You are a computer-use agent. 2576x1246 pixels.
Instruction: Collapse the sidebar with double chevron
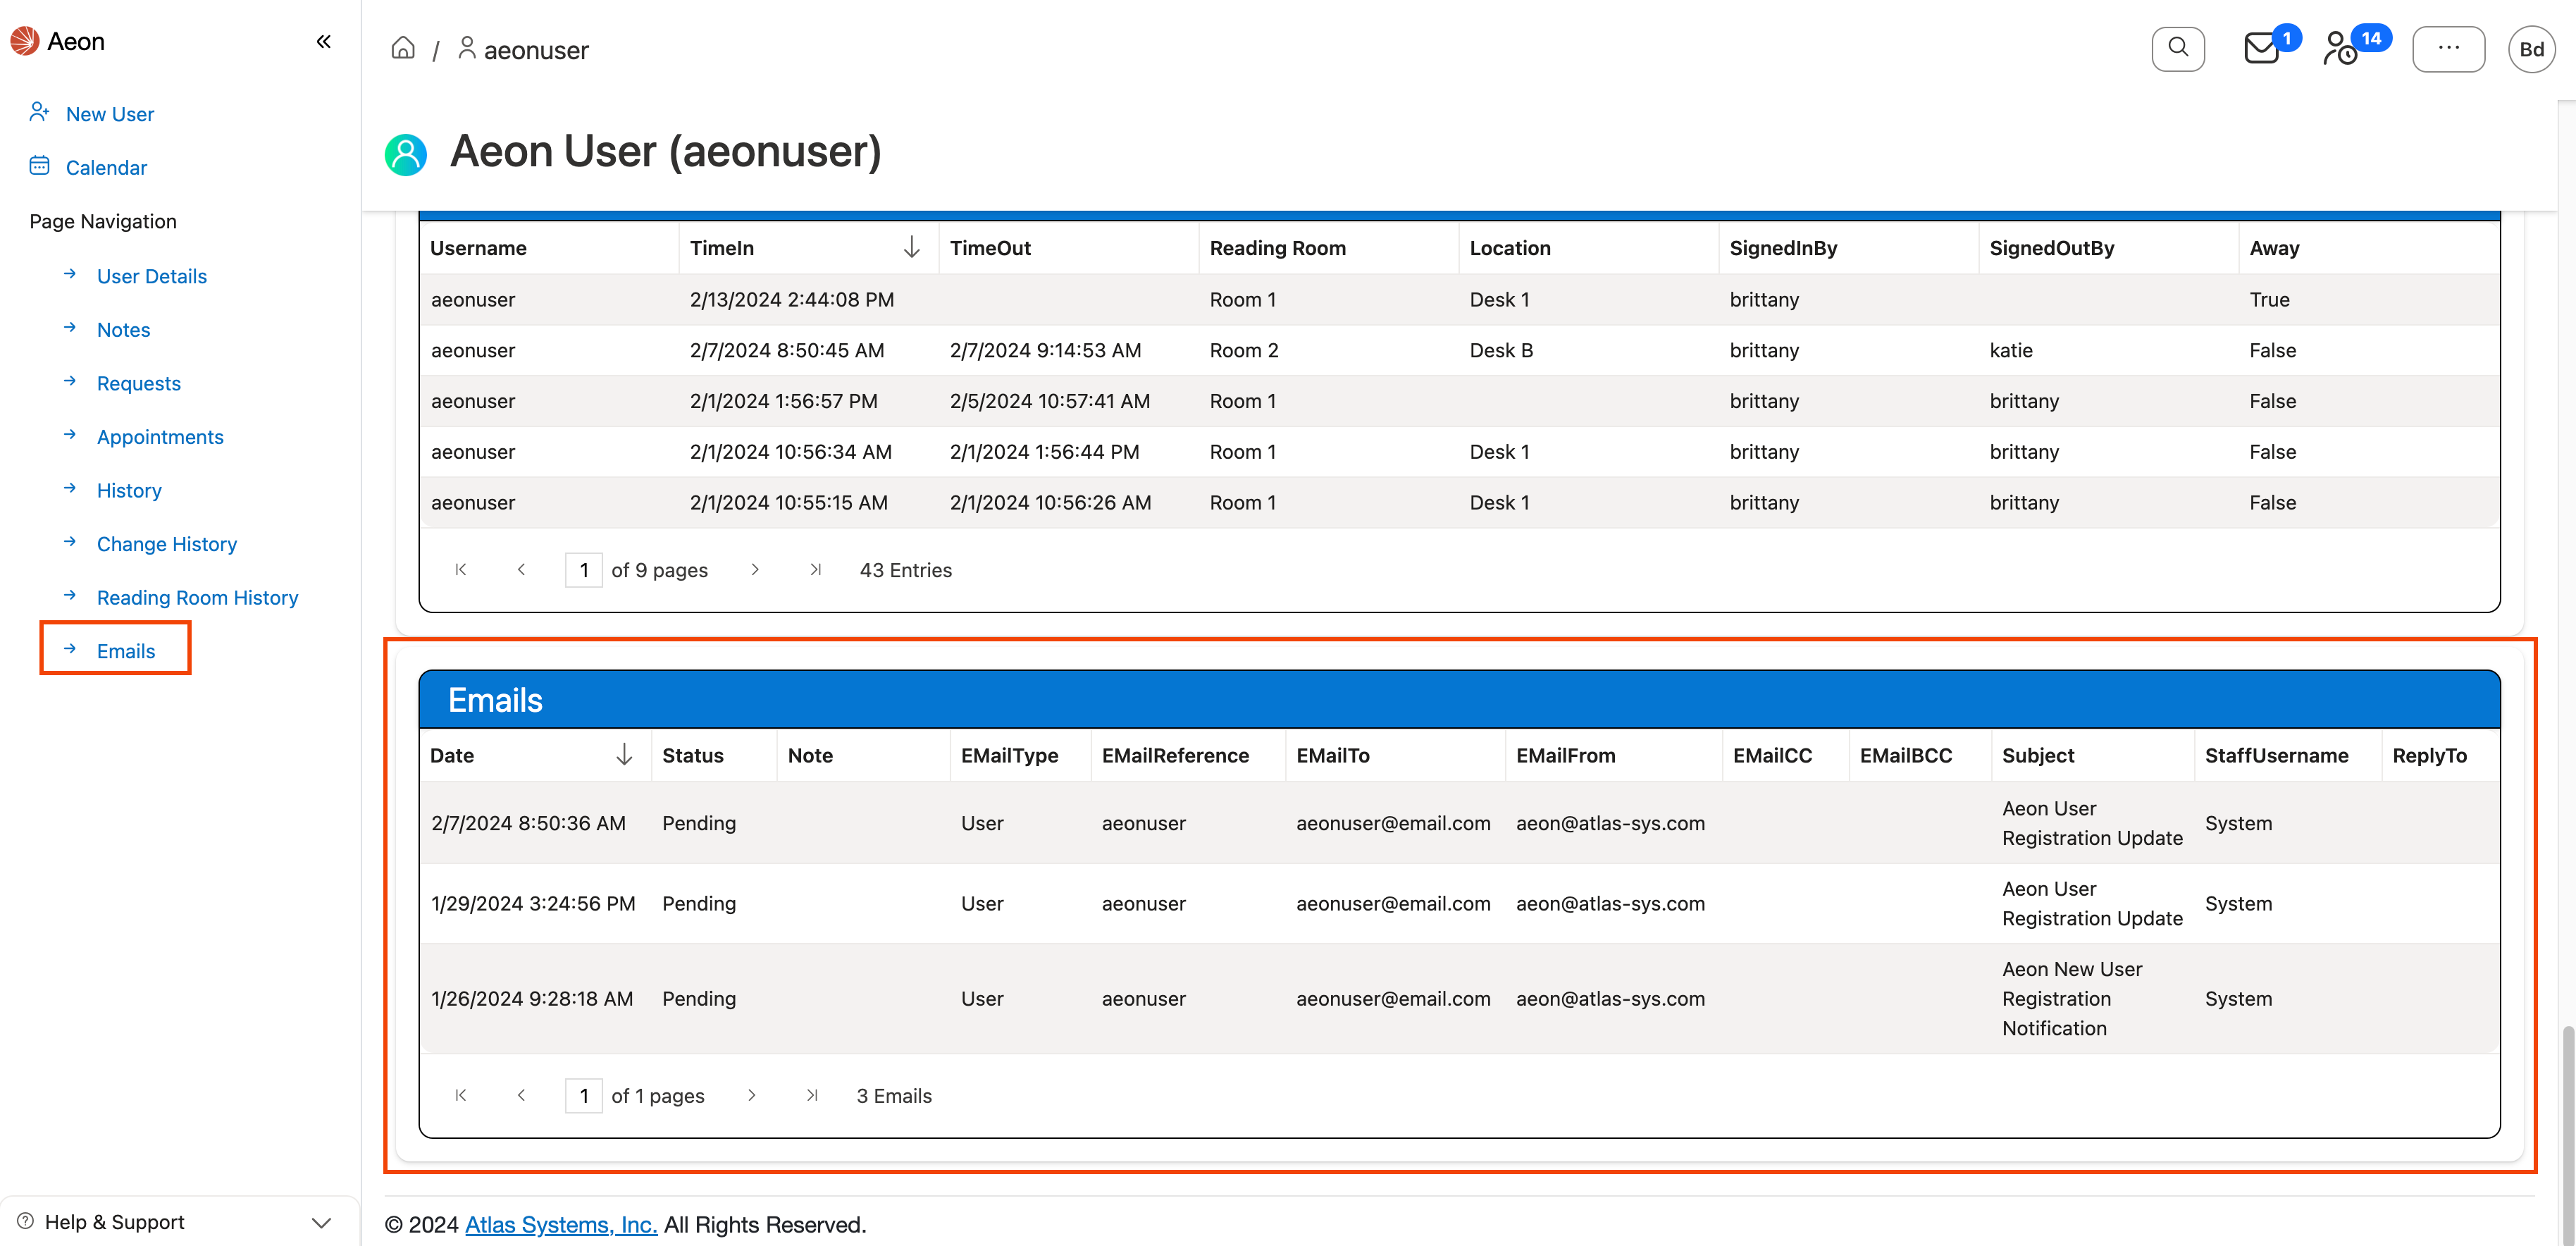point(323,41)
